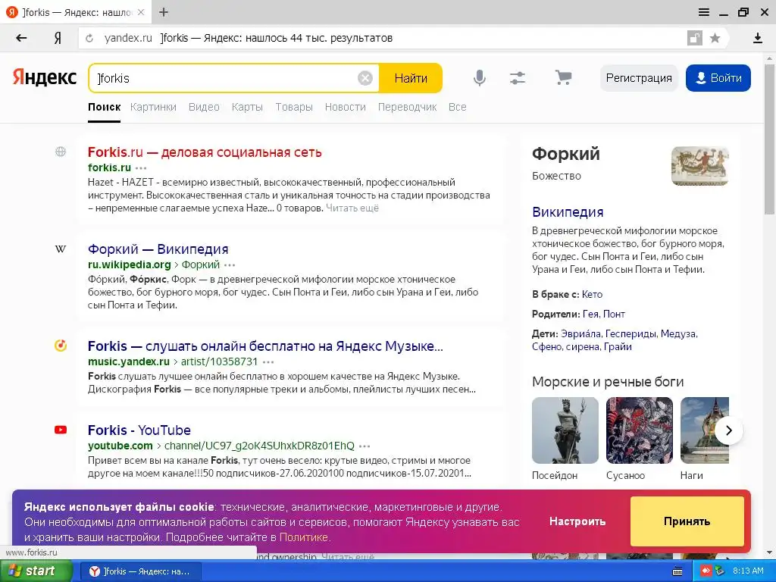Open the Сусаноо thumbnail
The image size is (776, 582).
[640, 430]
